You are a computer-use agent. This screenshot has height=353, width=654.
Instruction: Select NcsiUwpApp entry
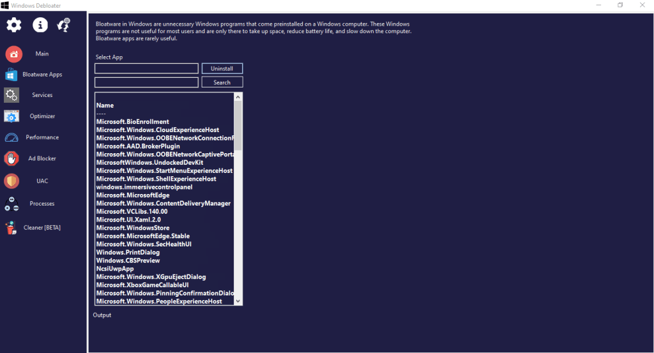115,269
